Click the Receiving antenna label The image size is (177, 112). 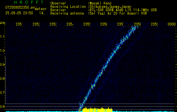(67, 13)
